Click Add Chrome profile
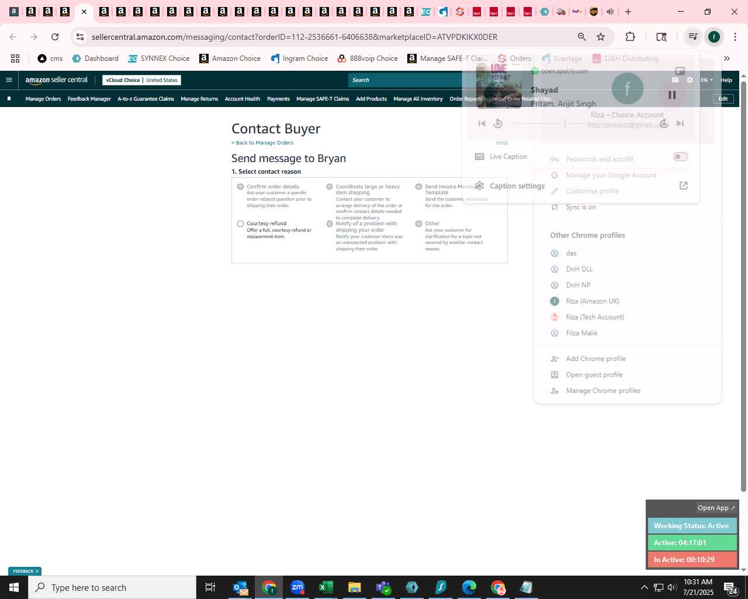 [x=627, y=359]
